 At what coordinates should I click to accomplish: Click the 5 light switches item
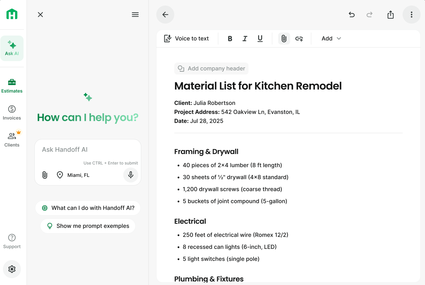click(x=221, y=259)
